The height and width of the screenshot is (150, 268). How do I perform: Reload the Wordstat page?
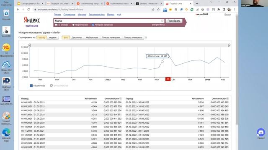(28, 10)
